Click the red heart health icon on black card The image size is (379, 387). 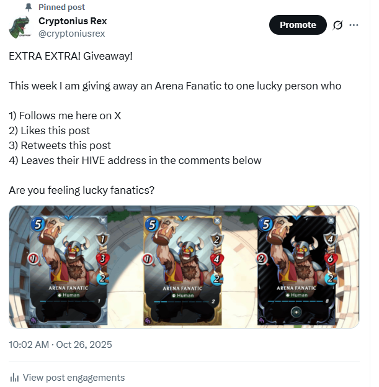click(331, 257)
